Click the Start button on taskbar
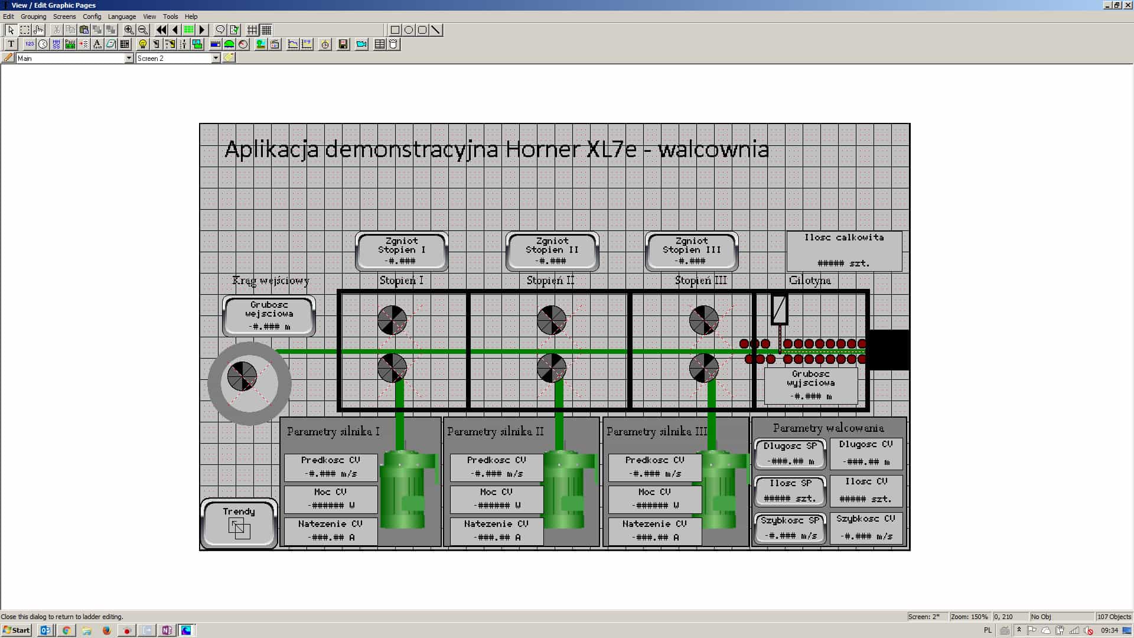Image resolution: width=1134 pixels, height=638 pixels. (17, 630)
